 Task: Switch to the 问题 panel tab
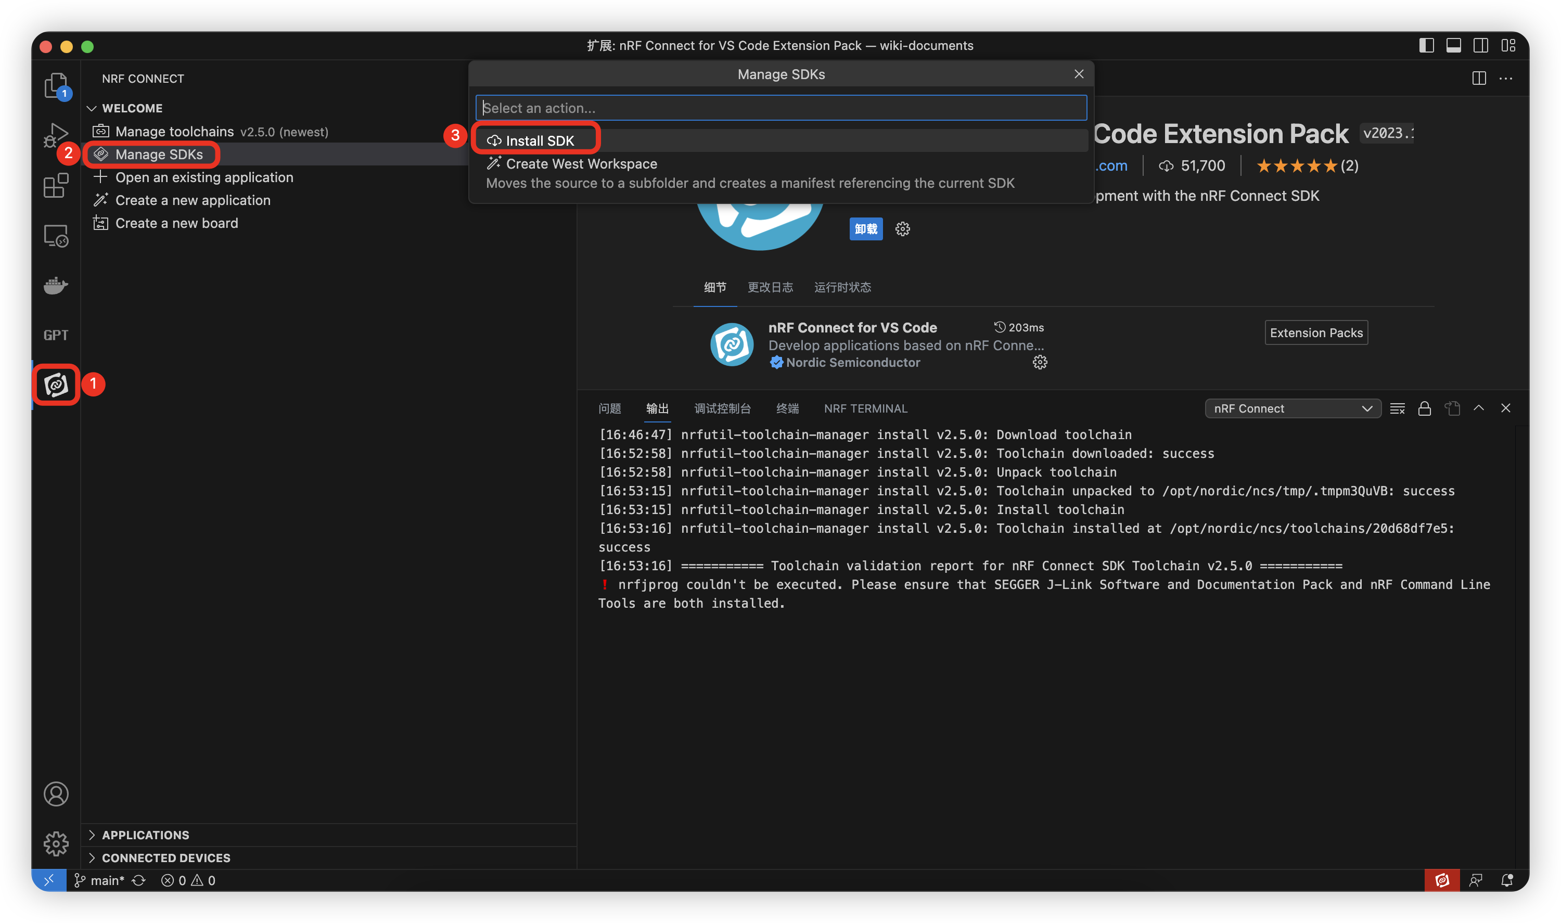(609, 408)
